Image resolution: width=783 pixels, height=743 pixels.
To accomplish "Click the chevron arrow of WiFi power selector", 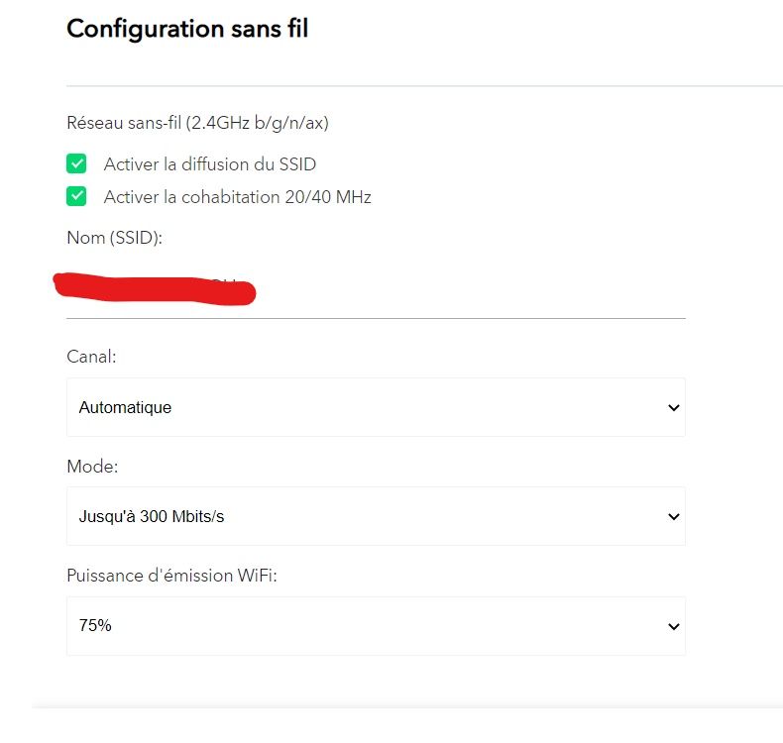I will pos(674,626).
